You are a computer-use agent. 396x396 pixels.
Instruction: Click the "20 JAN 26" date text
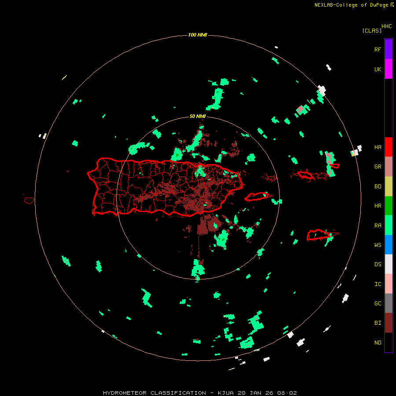[x=256, y=393]
